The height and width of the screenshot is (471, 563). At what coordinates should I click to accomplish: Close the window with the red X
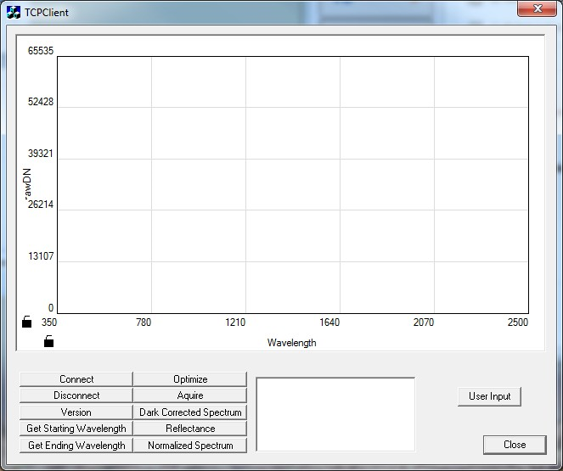pyautogui.click(x=538, y=8)
